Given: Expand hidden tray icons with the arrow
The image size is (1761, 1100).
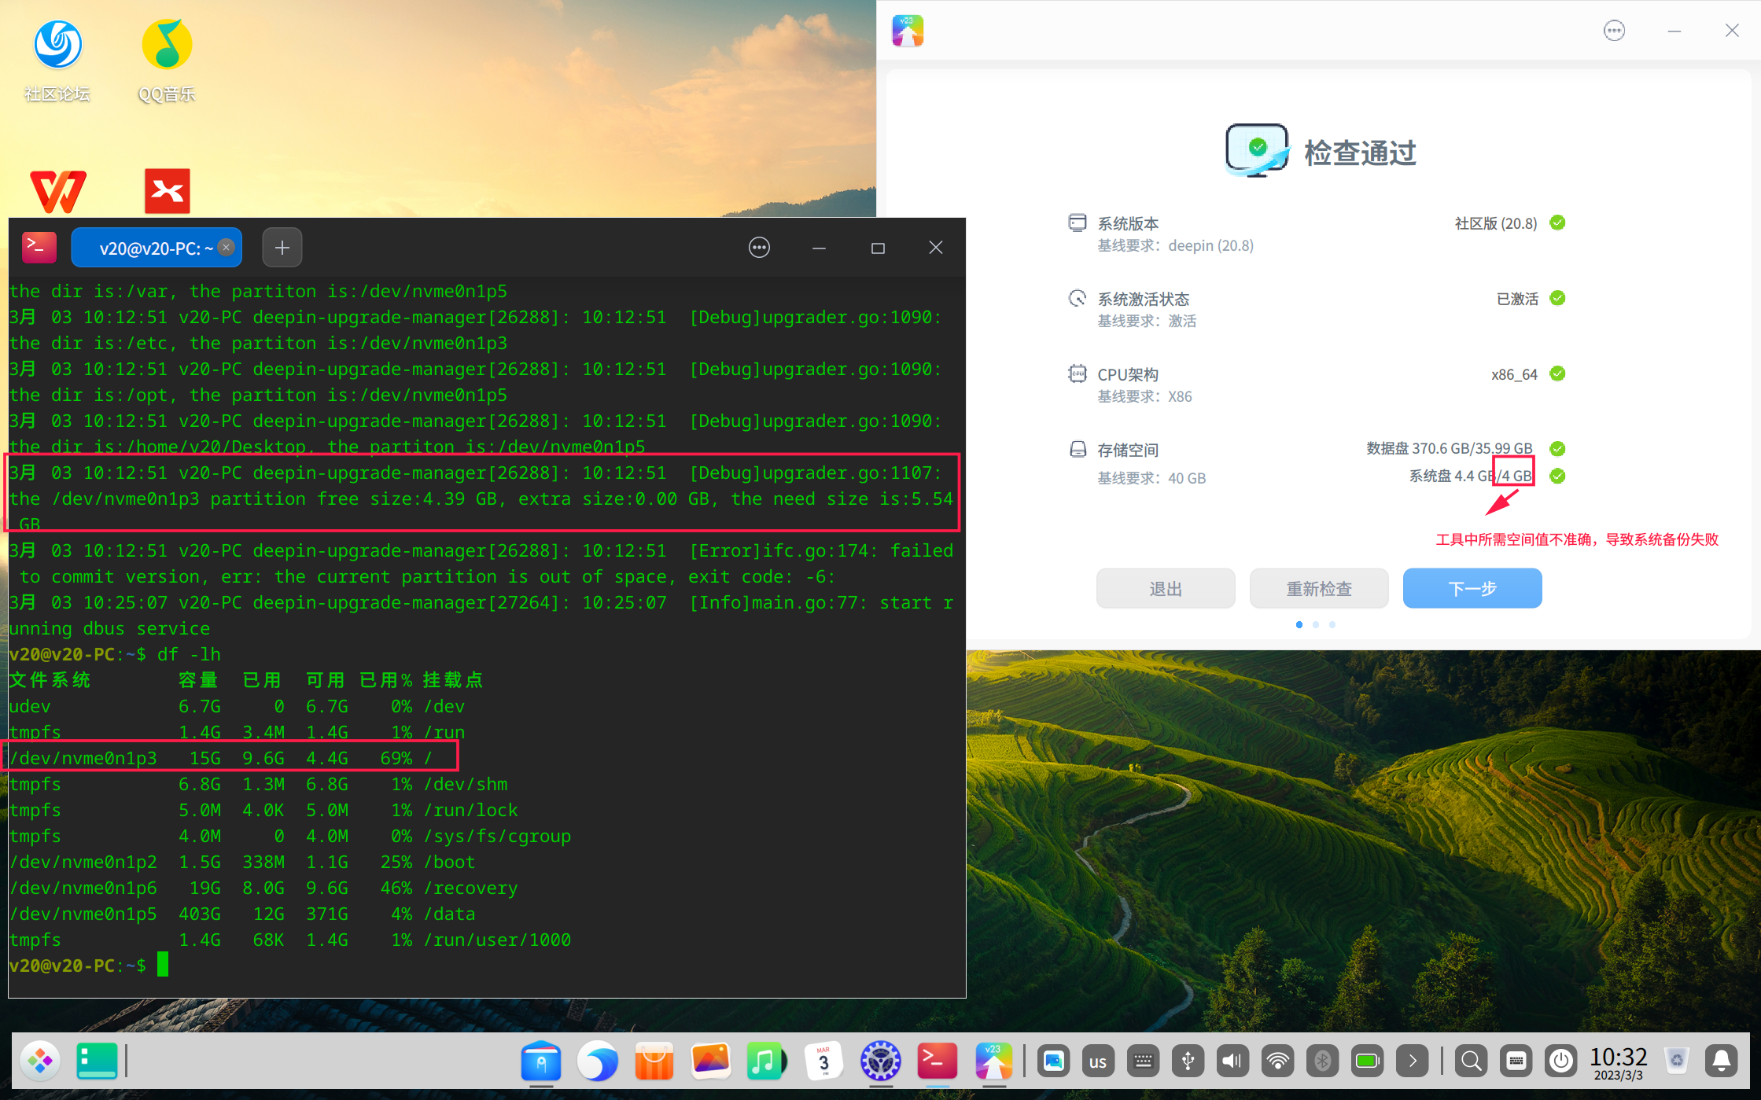Looking at the screenshot, I should coord(1412,1061).
